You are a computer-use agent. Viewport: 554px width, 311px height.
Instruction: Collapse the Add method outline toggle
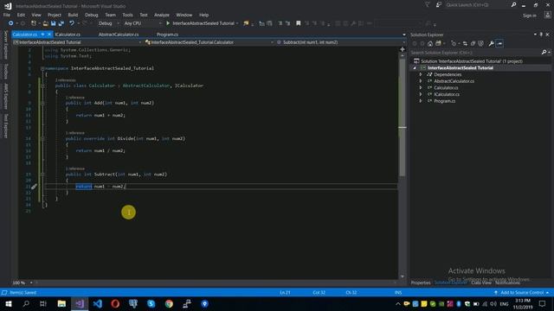coord(42,103)
